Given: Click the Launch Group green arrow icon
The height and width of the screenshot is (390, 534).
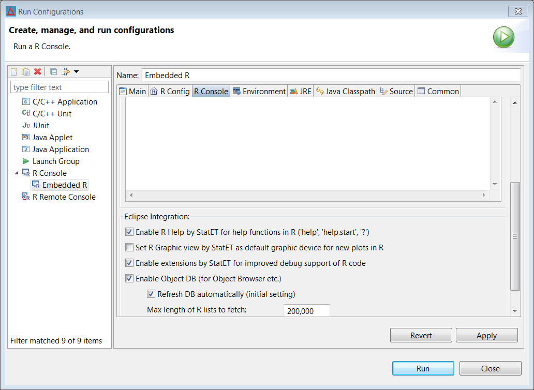Looking at the screenshot, I should (26, 161).
